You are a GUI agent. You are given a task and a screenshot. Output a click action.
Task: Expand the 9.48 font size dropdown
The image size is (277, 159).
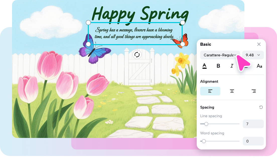pyautogui.click(x=253, y=55)
